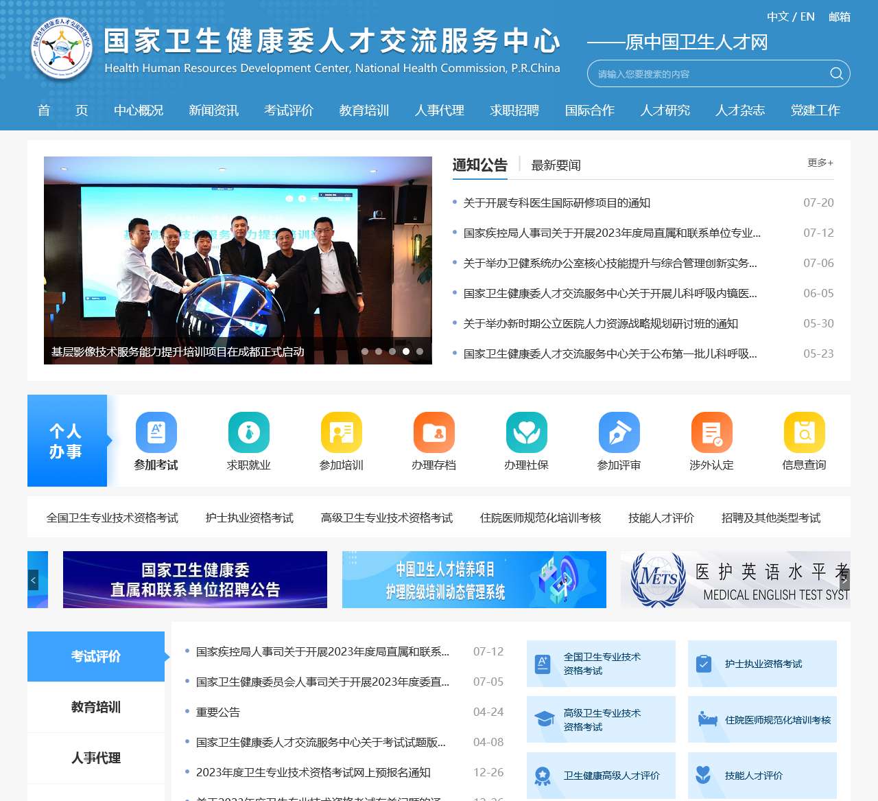Select the 参加培训 training icon
This screenshot has width=878, height=801.
point(342,433)
